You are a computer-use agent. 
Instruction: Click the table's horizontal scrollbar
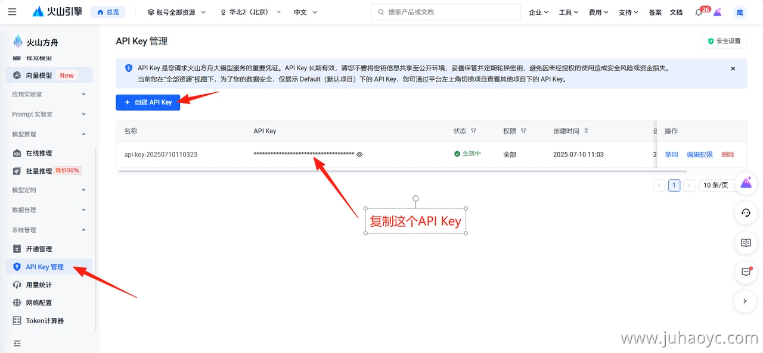[x=402, y=171]
